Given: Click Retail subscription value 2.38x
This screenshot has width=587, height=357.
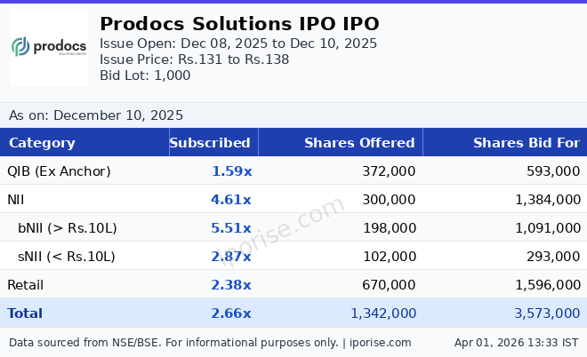Looking at the screenshot, I should pos(231,285).
